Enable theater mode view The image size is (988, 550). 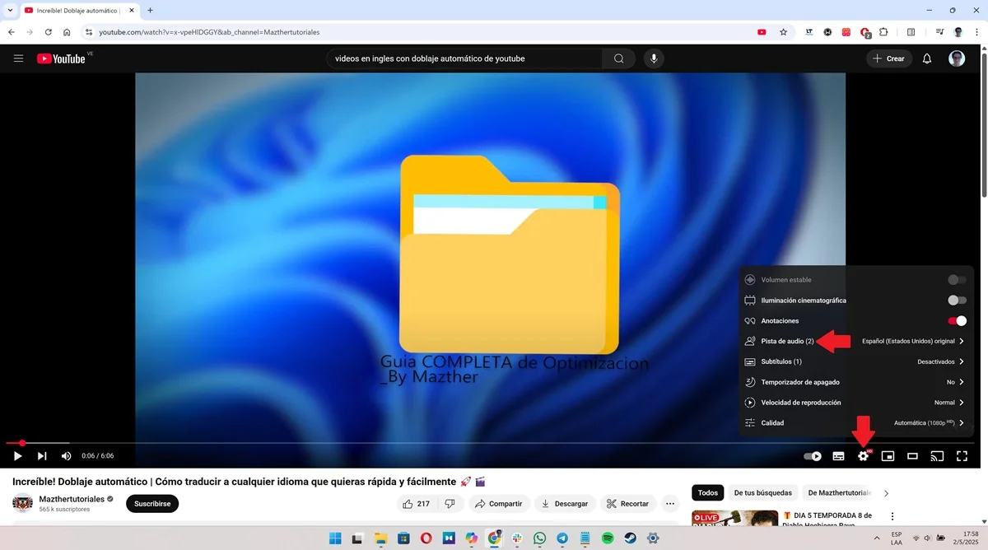point(912,456)
